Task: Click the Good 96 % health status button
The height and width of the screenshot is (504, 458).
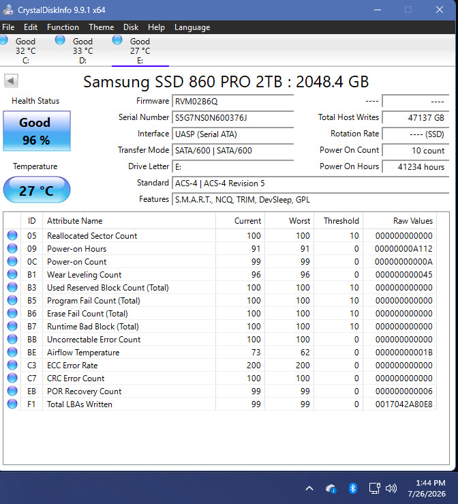Action: coord(37,131)
